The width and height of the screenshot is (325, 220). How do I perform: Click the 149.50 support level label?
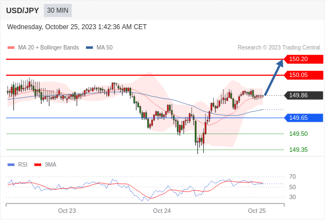point(299,134)
